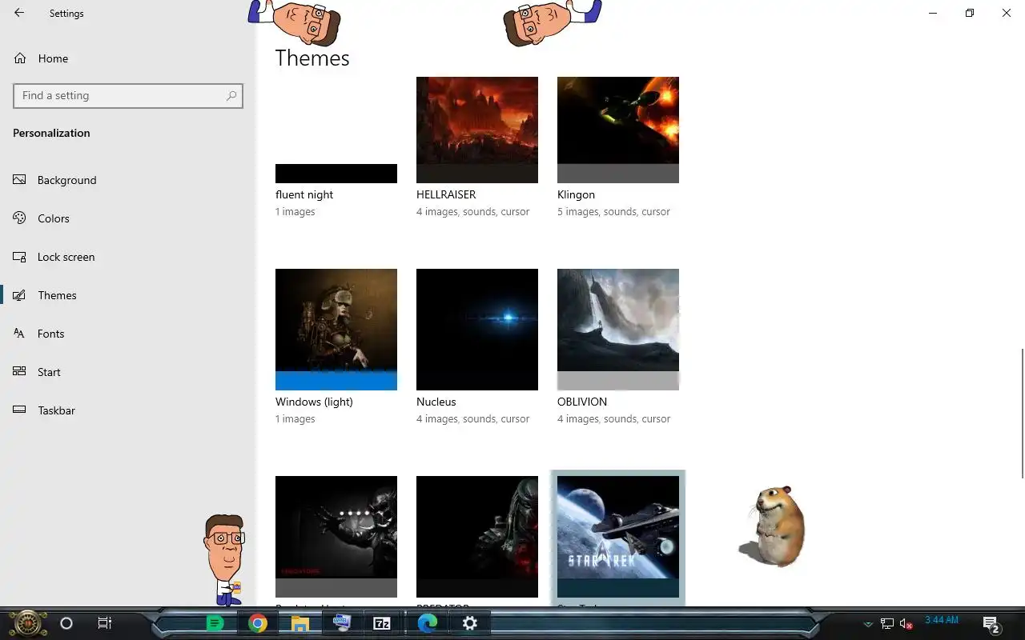Launch Google Chrome from the taskbar
This screenshot has height=640, width=1025.
coord(257,623)
